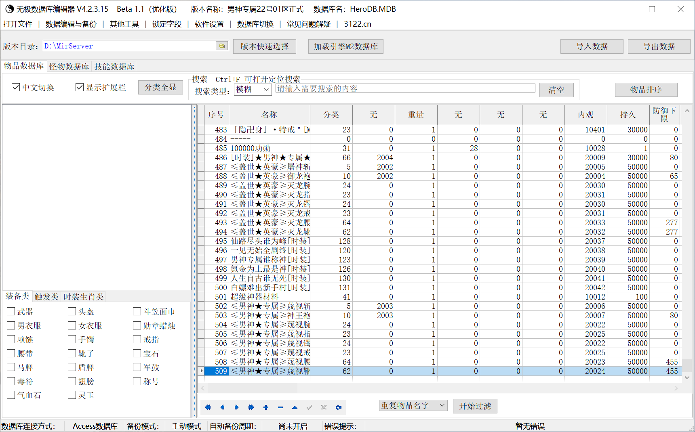The height and width of the screenshot is (432, 695).
Task: Switch to the 技能数据库 tab
Action: 114,66
